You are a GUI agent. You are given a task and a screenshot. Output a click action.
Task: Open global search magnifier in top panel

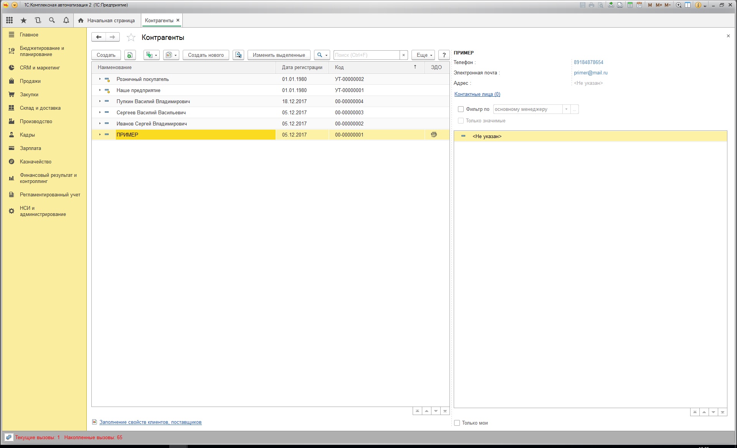point(52,20)
